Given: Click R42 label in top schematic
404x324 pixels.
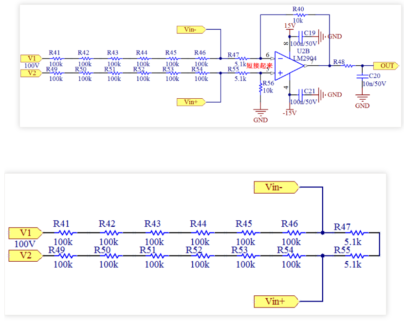Looking at the screenshot, I should [x=84, y=53].
